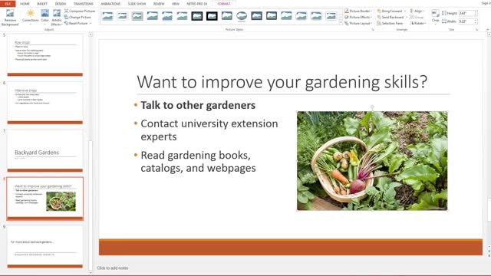The height and width of the screenshot is (276, 491).
Task: Apply the black double frame picture style
Action: 197,15
